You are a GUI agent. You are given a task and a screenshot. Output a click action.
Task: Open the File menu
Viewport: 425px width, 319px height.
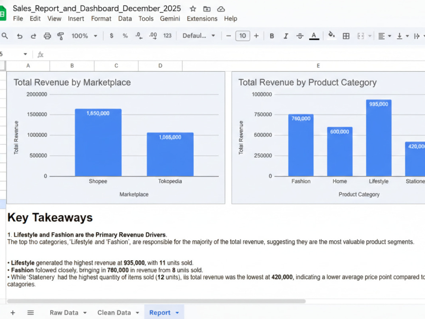[x=18, y=18]
